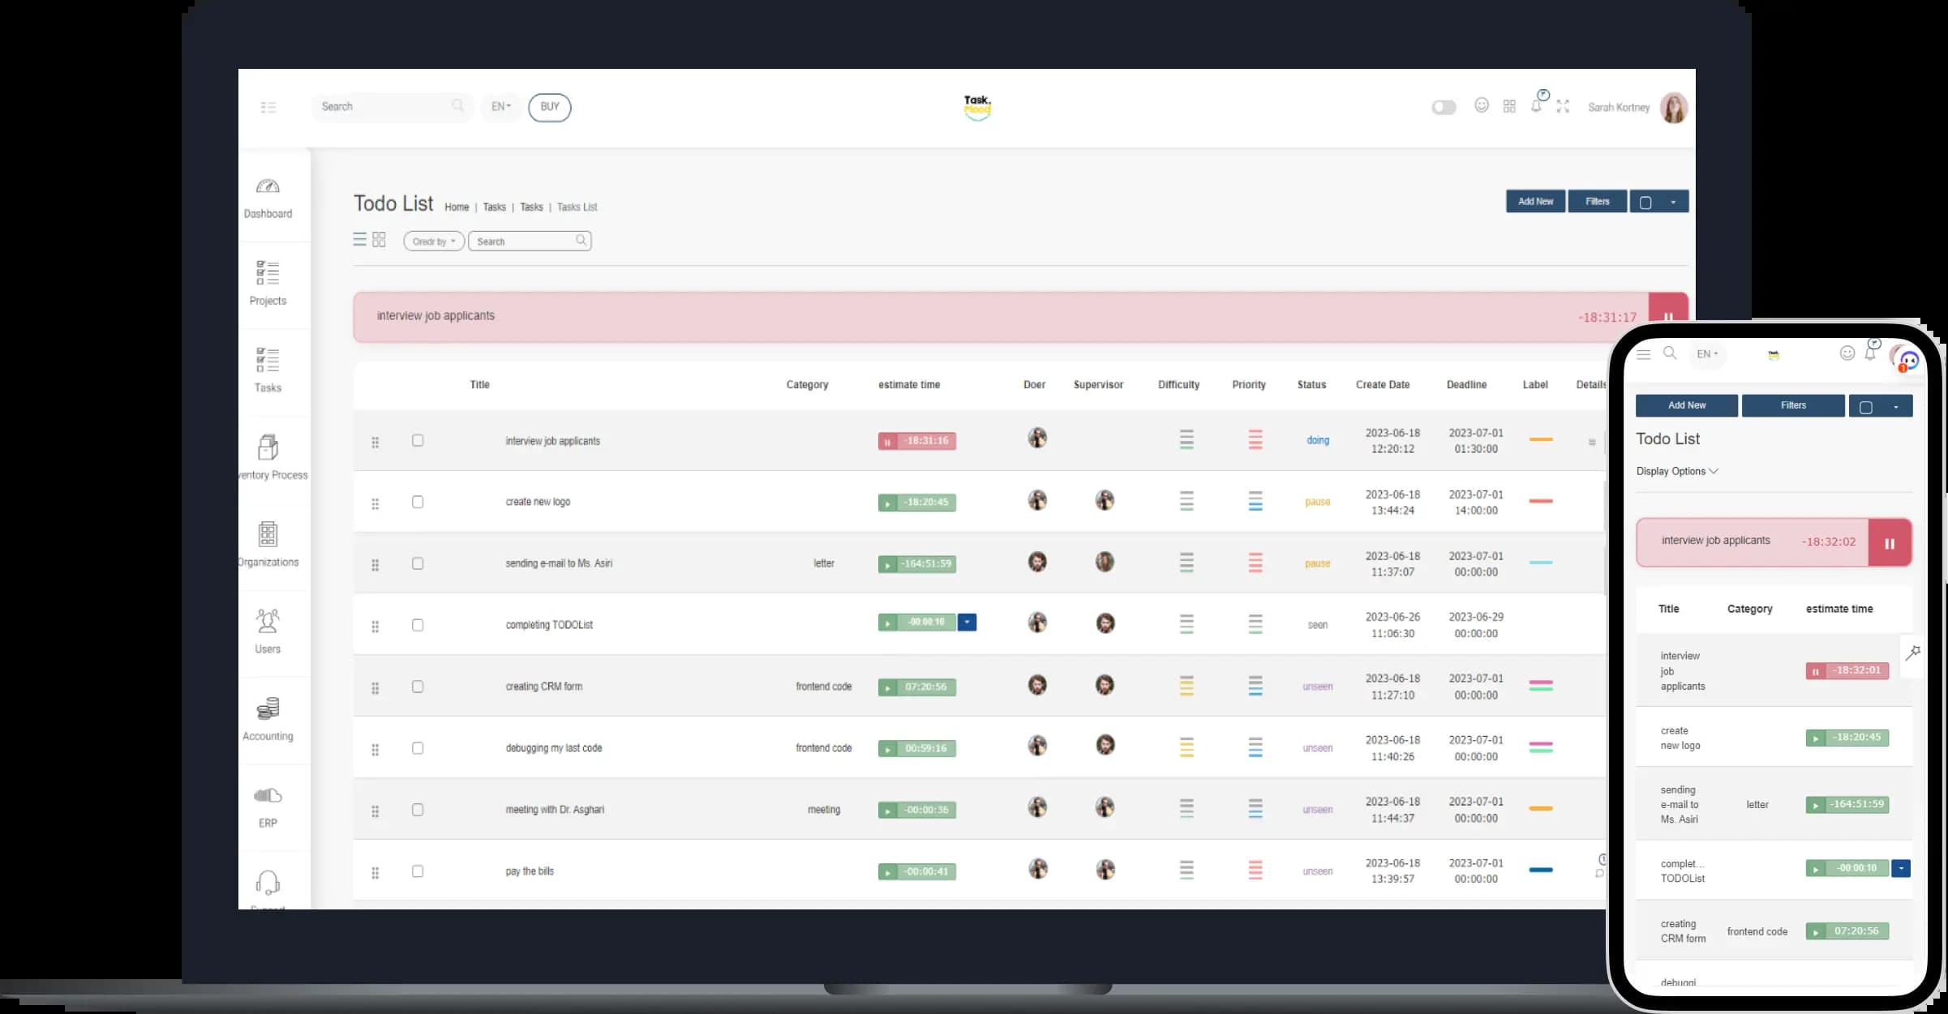The width and height of the screenshot is (1948, 1014).
Task: Focus the Todo List Search field
Action: coord(530,242)
